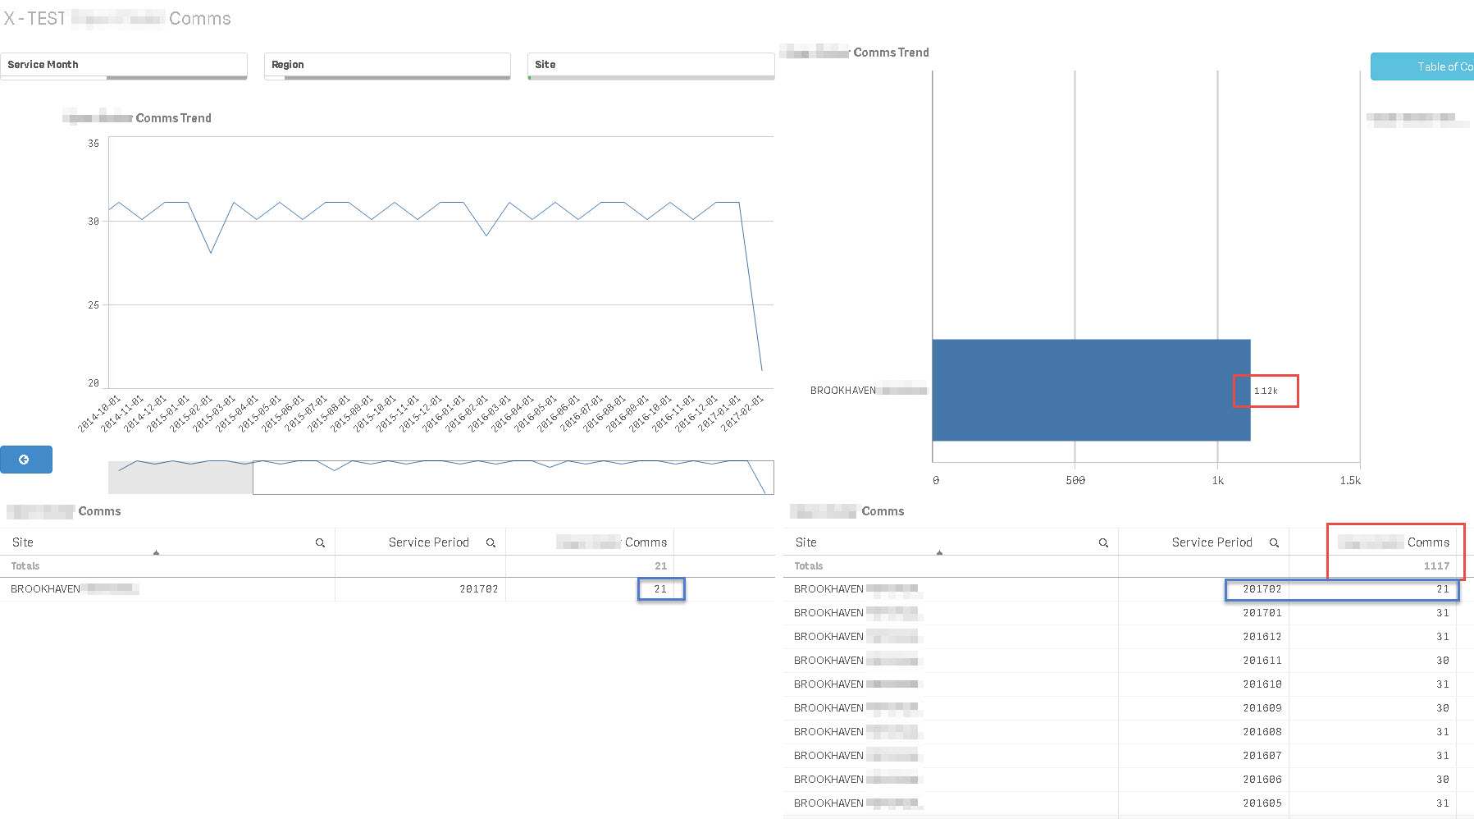Click 201610 cell in right table
The width and height of the screenshot is (1474, 819).
click(1262, 684)
